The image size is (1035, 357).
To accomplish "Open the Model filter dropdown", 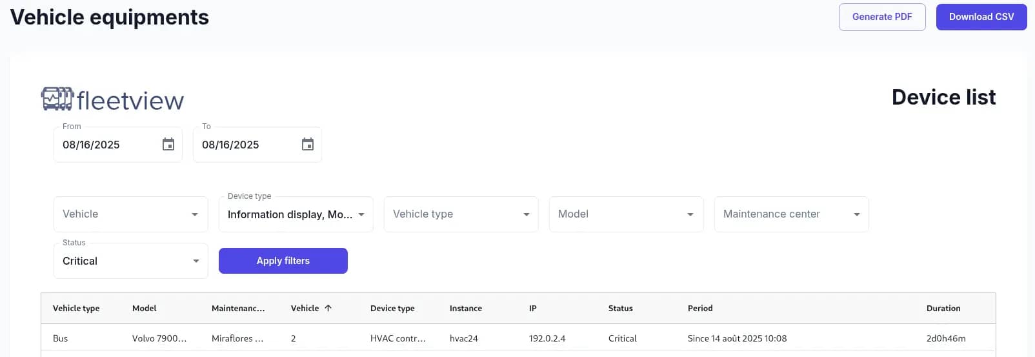I will pyautogui.click(x=627, y=214).
